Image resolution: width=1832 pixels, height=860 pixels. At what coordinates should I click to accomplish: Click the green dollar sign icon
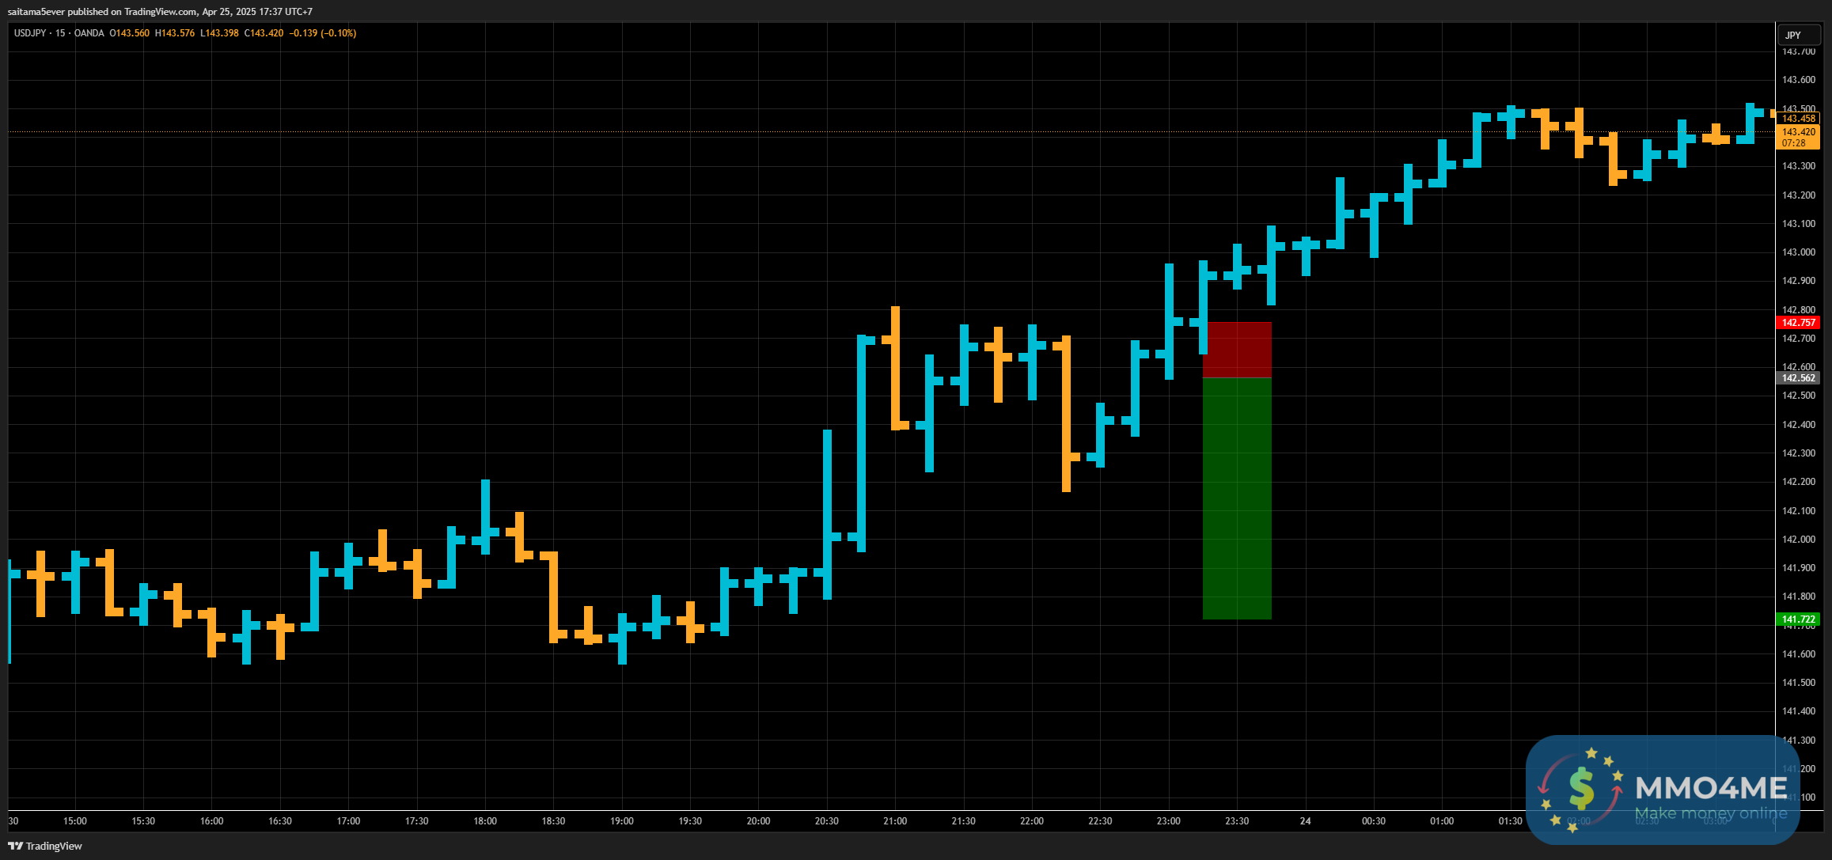(x=1580, y=788)
